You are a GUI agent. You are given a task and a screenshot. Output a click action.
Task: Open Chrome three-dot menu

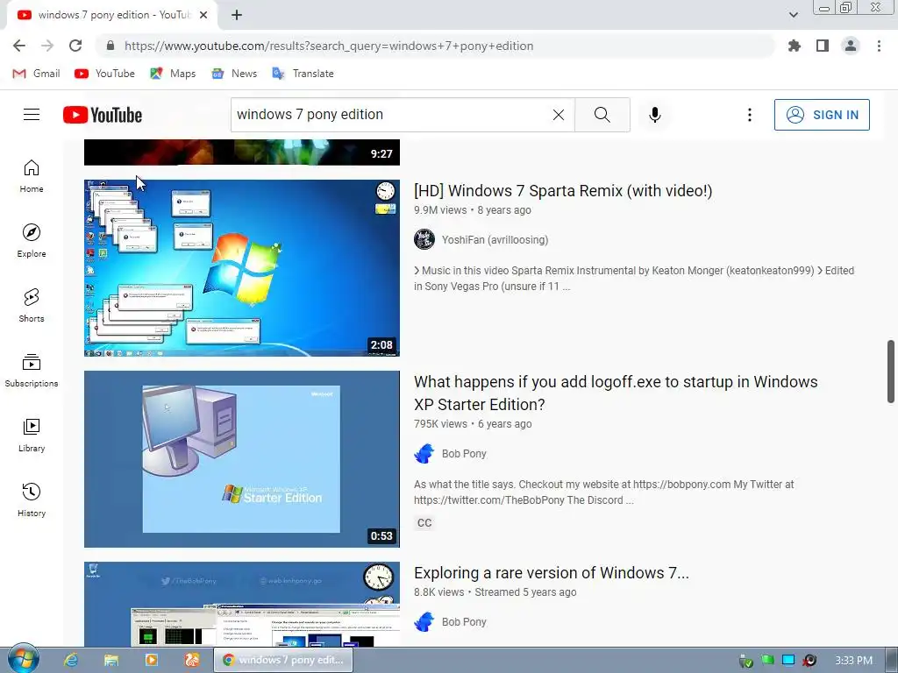pos(879,46)
